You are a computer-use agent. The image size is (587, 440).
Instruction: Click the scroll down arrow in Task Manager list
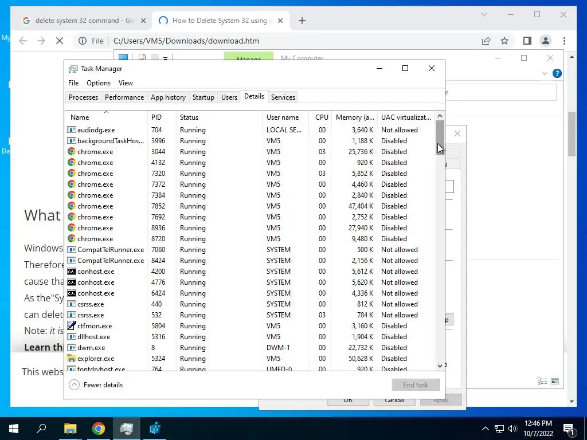[x=440, y=366]
